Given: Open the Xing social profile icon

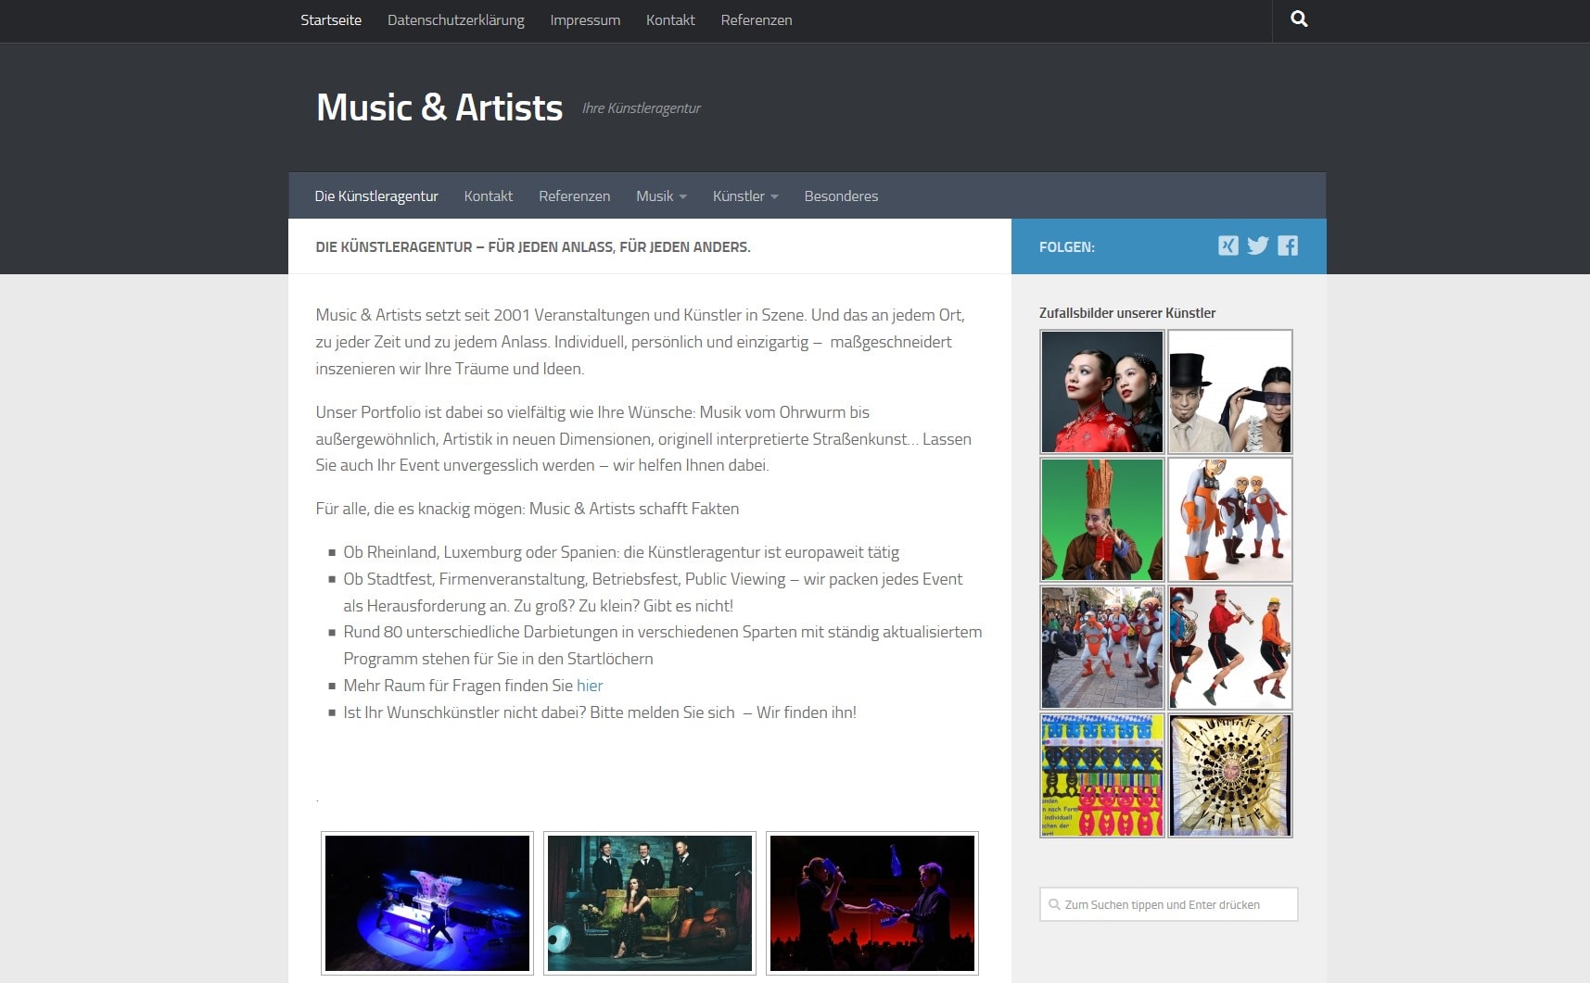Looking at the screenshot, I should click(x=1227, y=246).
